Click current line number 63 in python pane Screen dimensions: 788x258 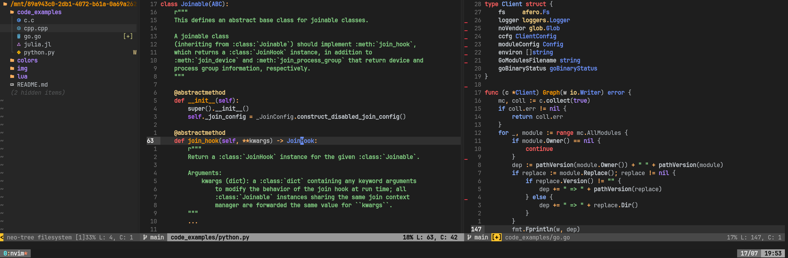click(x=150, y=141)
